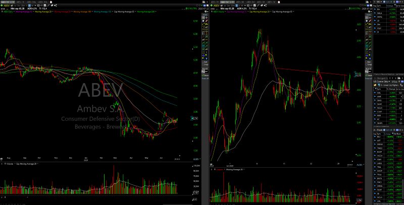
Task: Open a new tab in the left chart window
Action: click(51, 2)
